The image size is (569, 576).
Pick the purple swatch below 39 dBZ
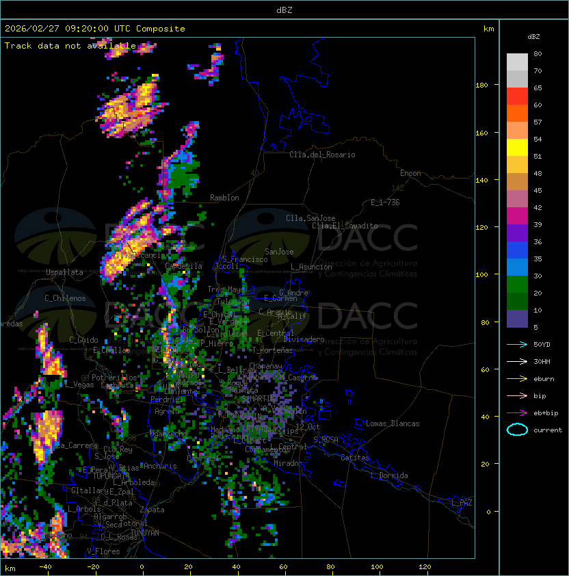click(x=517, y=233)
